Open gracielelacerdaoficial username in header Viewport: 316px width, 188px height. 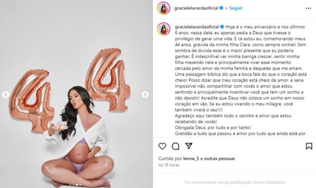[x=196, y=8]
